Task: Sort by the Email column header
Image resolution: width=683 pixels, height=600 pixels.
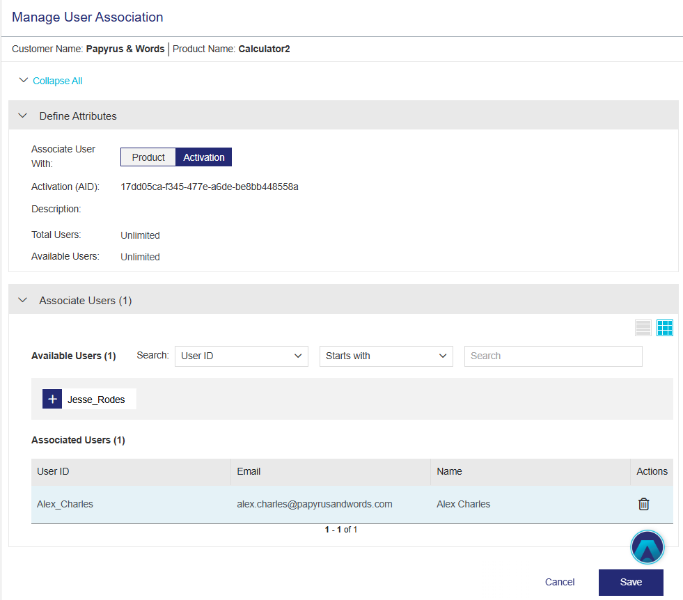Action: click(x=249, y=471)
